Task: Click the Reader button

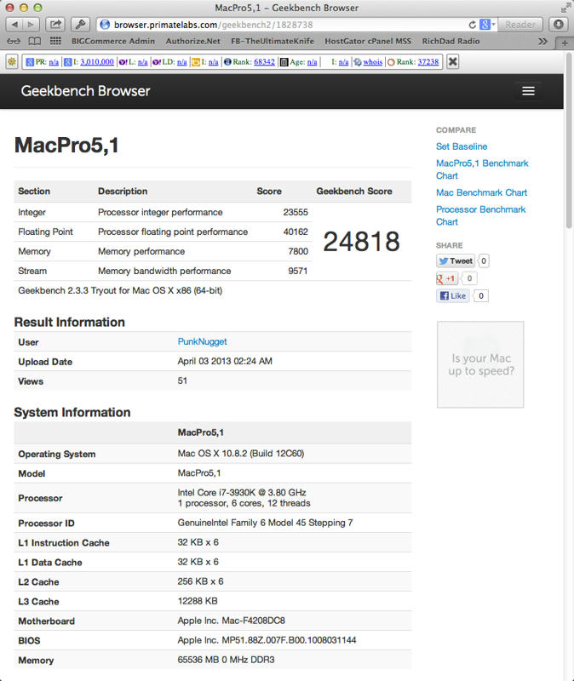Action: (520, 25)
